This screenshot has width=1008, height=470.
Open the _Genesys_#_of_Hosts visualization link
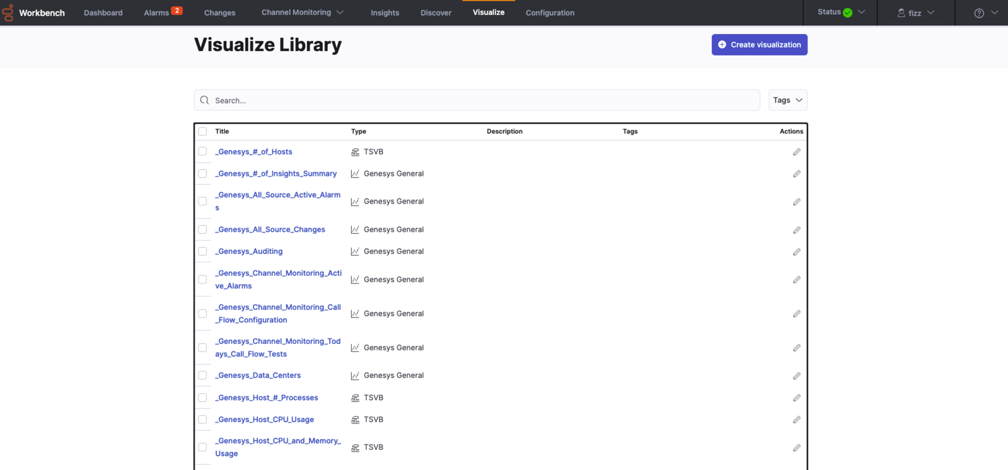tap(253, 152)
